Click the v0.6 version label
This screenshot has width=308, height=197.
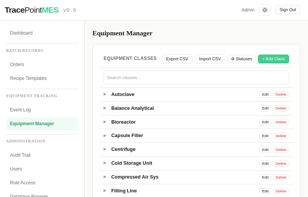point(70,10)
